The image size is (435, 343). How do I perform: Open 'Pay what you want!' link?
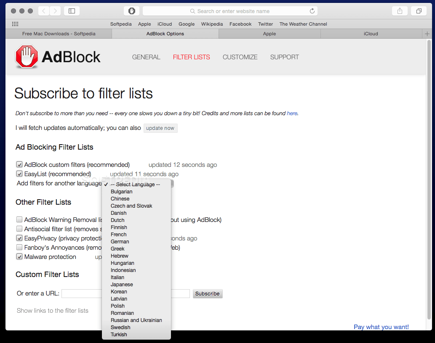pyautogui.click(x=381, y=327)
